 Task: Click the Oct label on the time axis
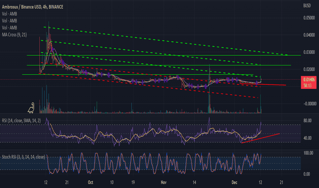(91, 182)
